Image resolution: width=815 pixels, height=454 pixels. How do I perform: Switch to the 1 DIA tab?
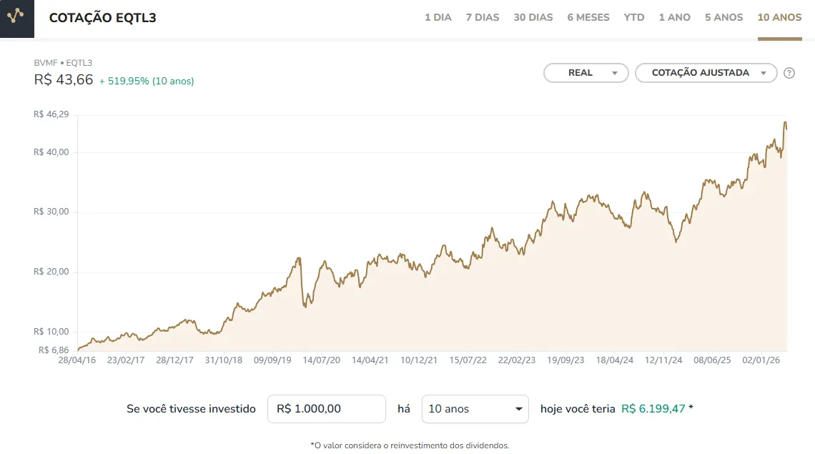tap(438, 17)
